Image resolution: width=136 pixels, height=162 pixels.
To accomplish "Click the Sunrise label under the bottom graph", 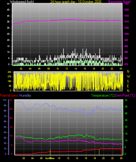I will click(50, 158).
